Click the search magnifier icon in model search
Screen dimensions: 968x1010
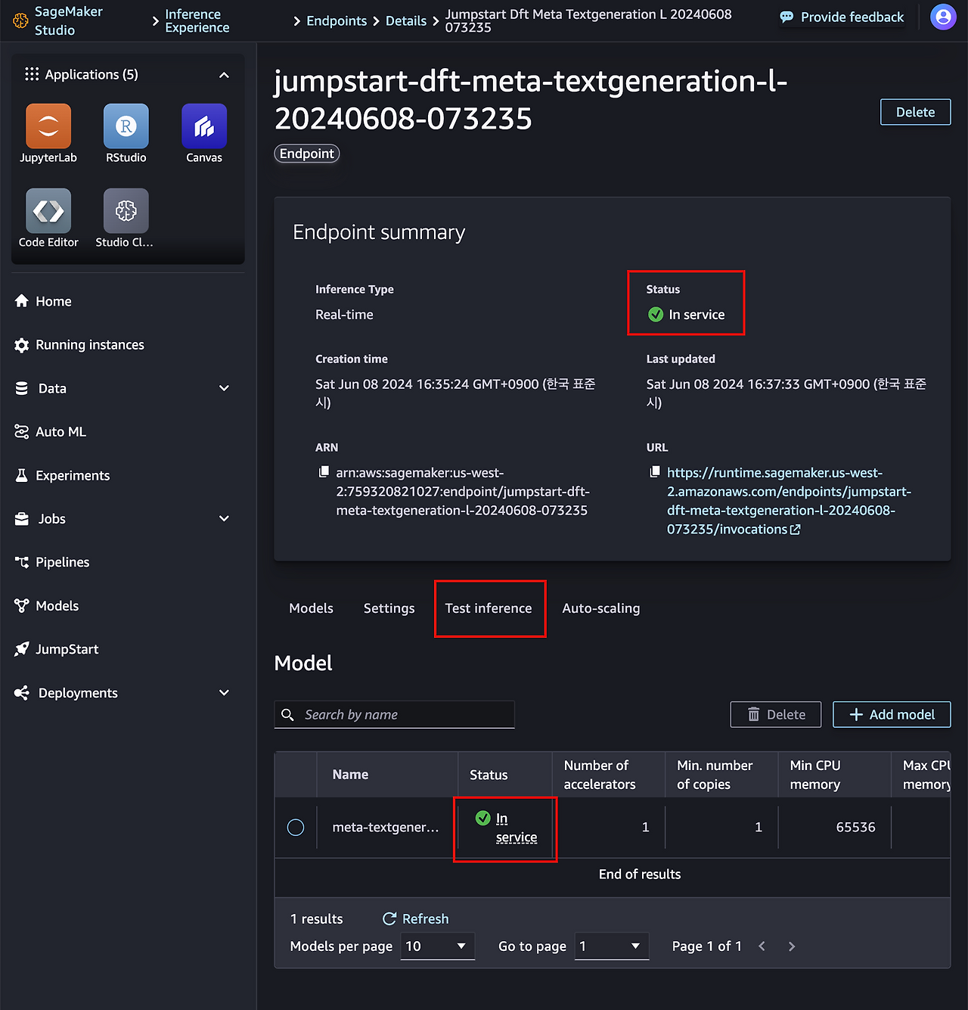pos(287,715)
